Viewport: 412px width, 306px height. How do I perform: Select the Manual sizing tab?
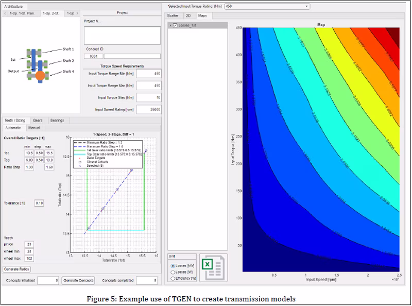pos(34,127)
